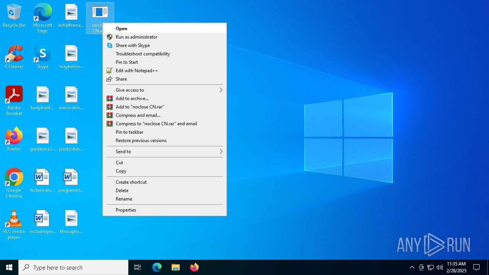Open the volume control in tray

click(x=440, y=267)
